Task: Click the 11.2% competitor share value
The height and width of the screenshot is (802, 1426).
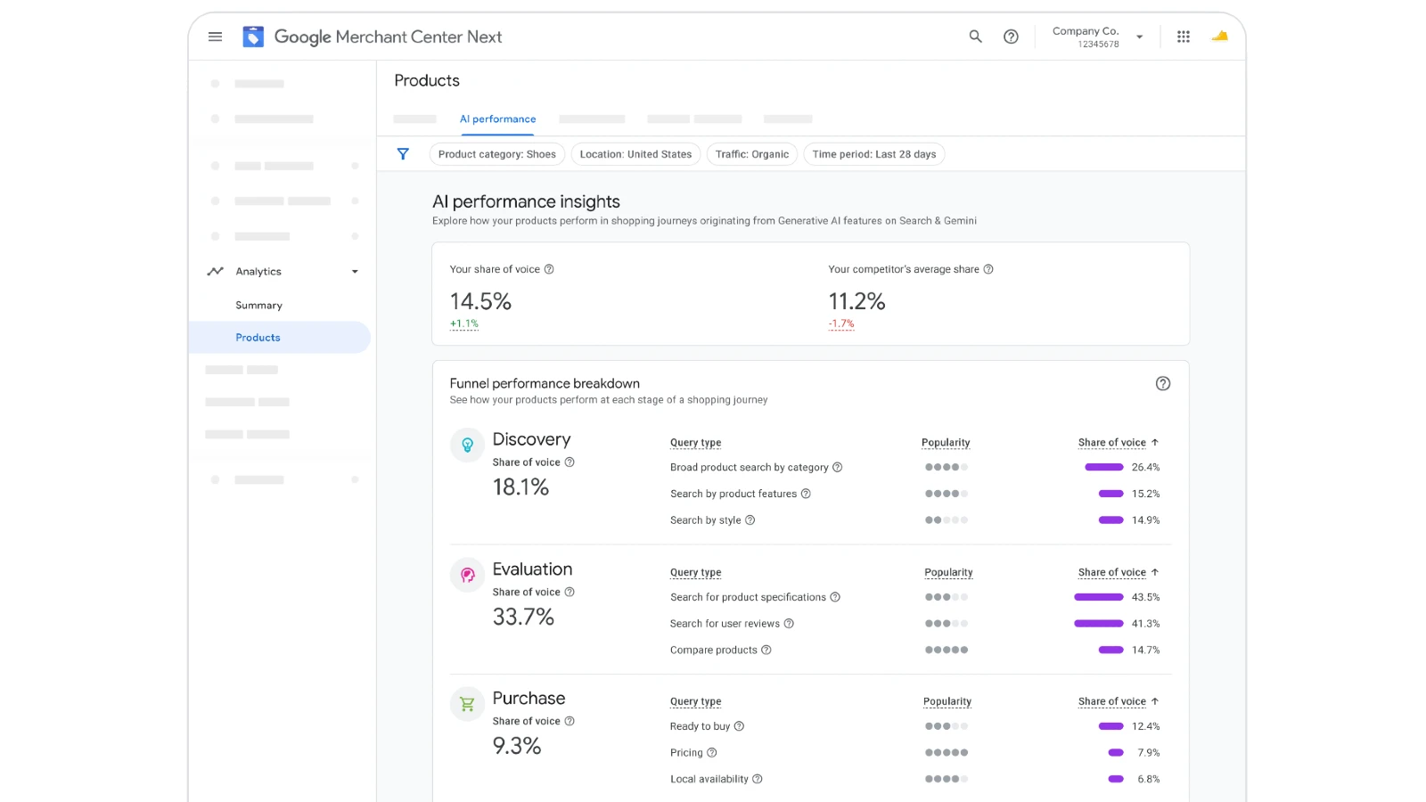Action: [x=856, y=301]
